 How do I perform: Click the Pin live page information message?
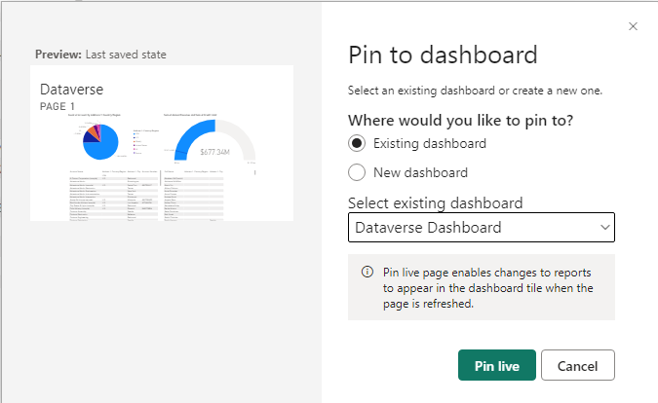(x=487, y=287)
